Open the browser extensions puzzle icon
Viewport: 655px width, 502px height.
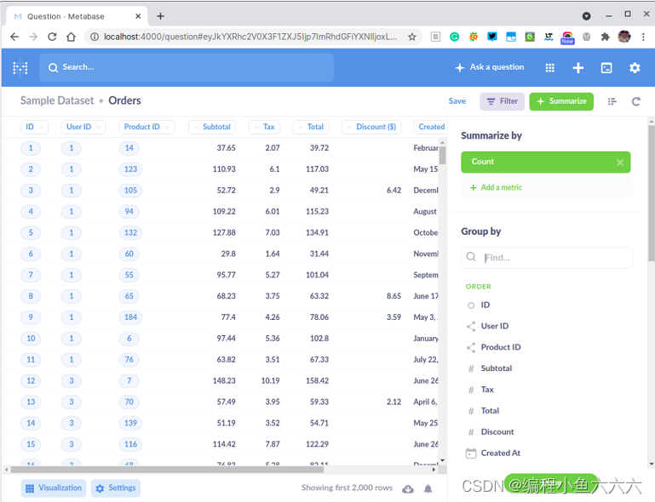coord(605,37)
